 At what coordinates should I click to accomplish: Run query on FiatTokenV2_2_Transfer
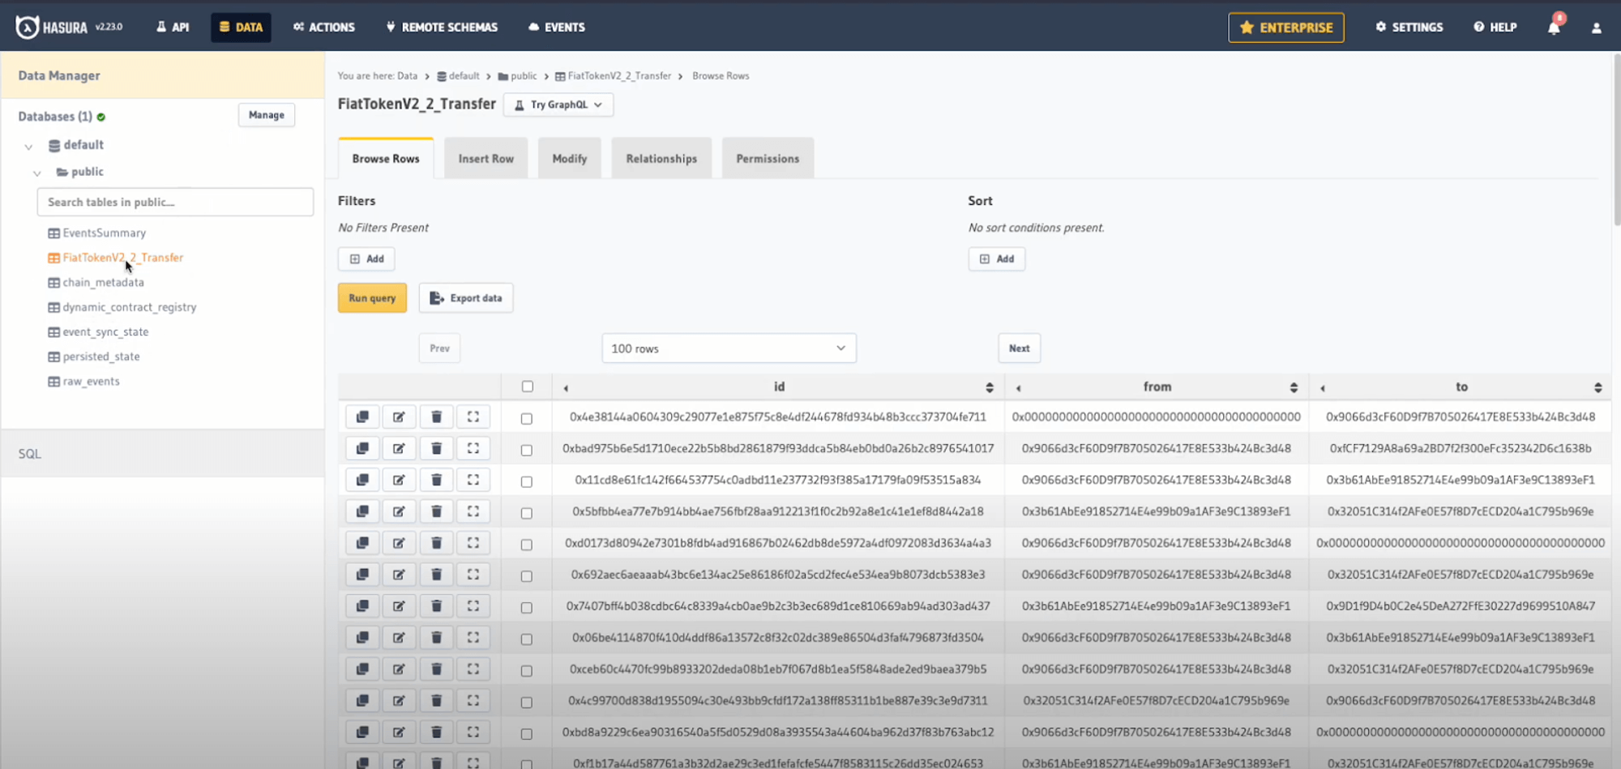point(372,297)
